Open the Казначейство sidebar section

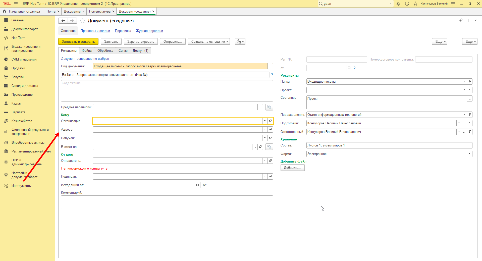[x=22, y=121]
